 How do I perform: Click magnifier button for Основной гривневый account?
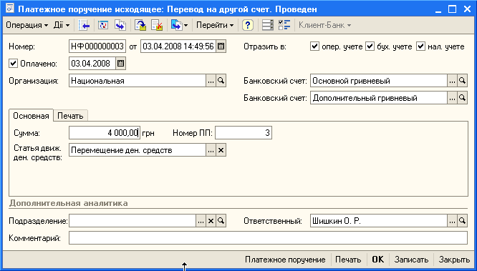[x=463, y=81]
